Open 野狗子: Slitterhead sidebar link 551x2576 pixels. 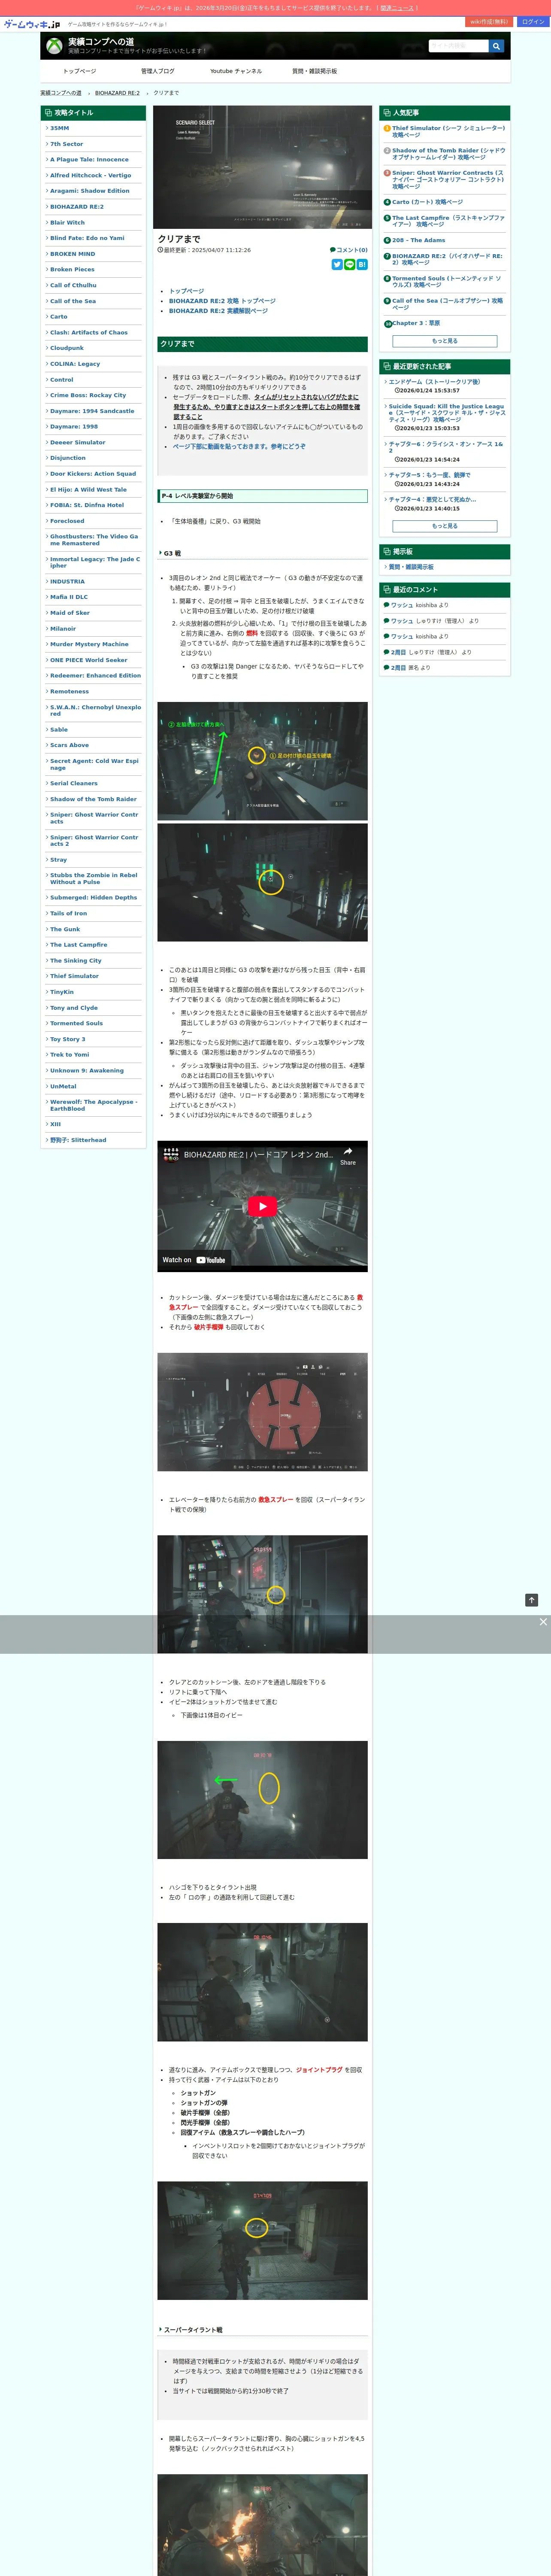coord(78,1140)
